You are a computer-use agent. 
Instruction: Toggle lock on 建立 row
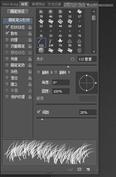click(x=30, y=84)
